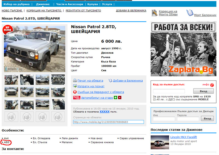Click the Лети джанти feature text
This screenshot has height=155, width=219.
point(70,138)
